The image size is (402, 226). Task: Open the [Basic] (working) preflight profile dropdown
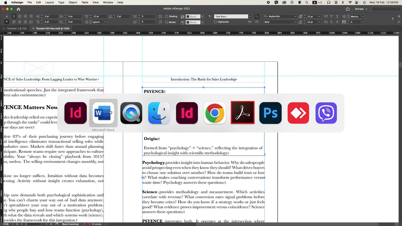click(x=84, y=224)
